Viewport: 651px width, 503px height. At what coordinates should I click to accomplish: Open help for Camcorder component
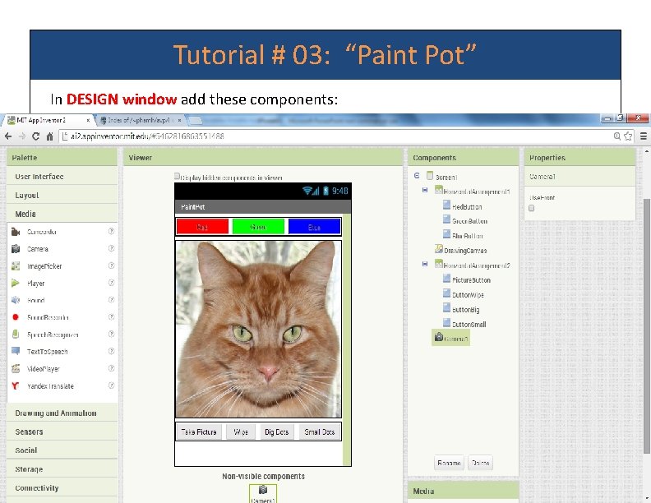tap(111, 231)
